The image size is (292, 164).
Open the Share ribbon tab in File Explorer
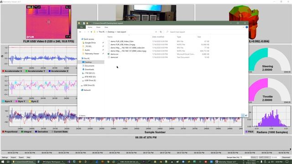98,27
